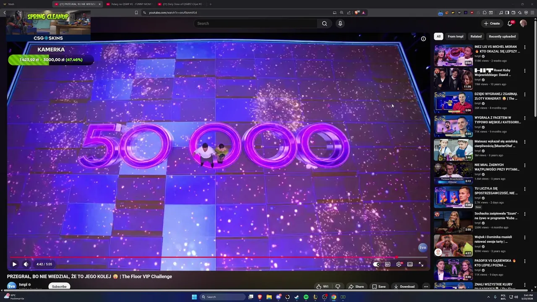The width and height of the screenshot is (537, 302).
Task: Seek on the red video progress bar
Action: tap(218, 258)
